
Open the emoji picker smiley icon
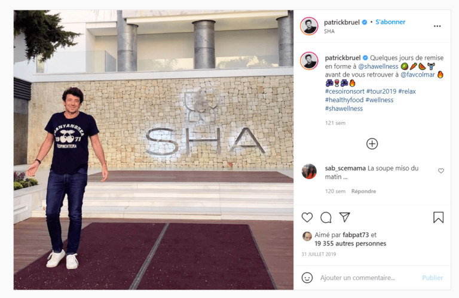[307, 278]
